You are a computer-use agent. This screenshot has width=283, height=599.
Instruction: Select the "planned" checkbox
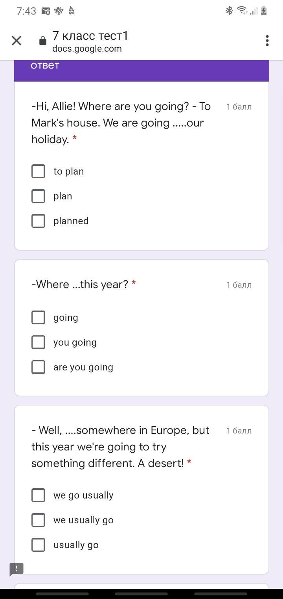pyautogui.click(x=38, y=221)
